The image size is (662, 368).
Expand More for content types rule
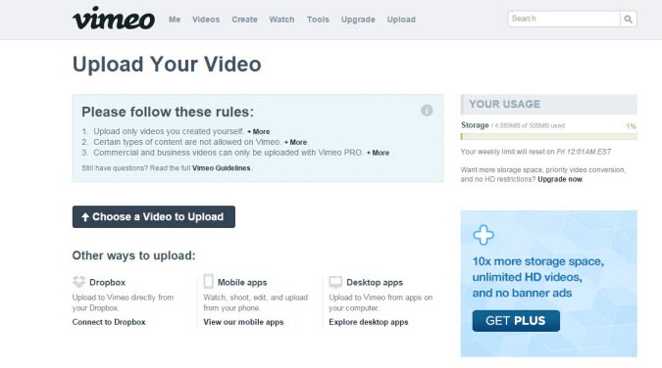click(295, 142)
